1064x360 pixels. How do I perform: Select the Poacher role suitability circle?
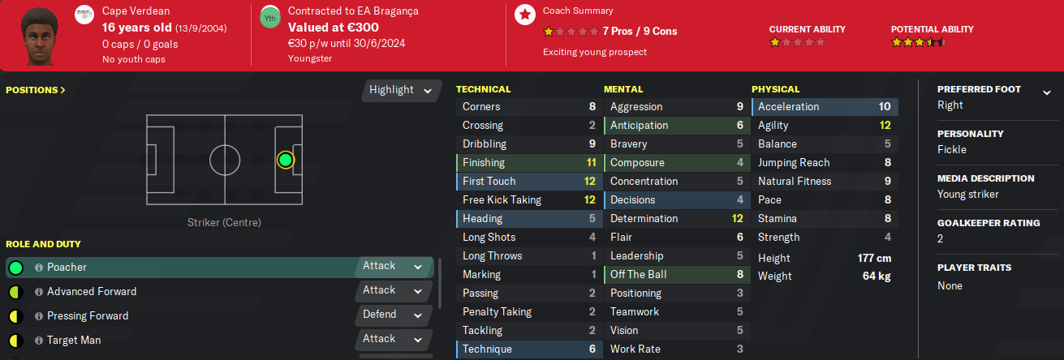coord(15,268)
